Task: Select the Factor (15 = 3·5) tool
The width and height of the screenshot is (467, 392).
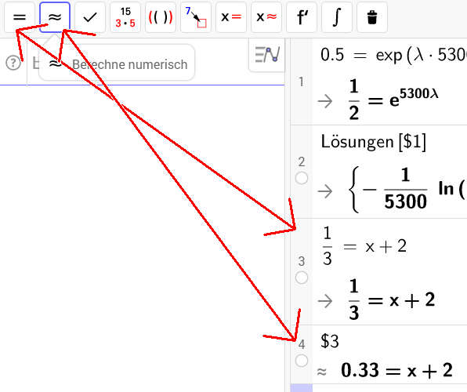Action: point(125,17)
